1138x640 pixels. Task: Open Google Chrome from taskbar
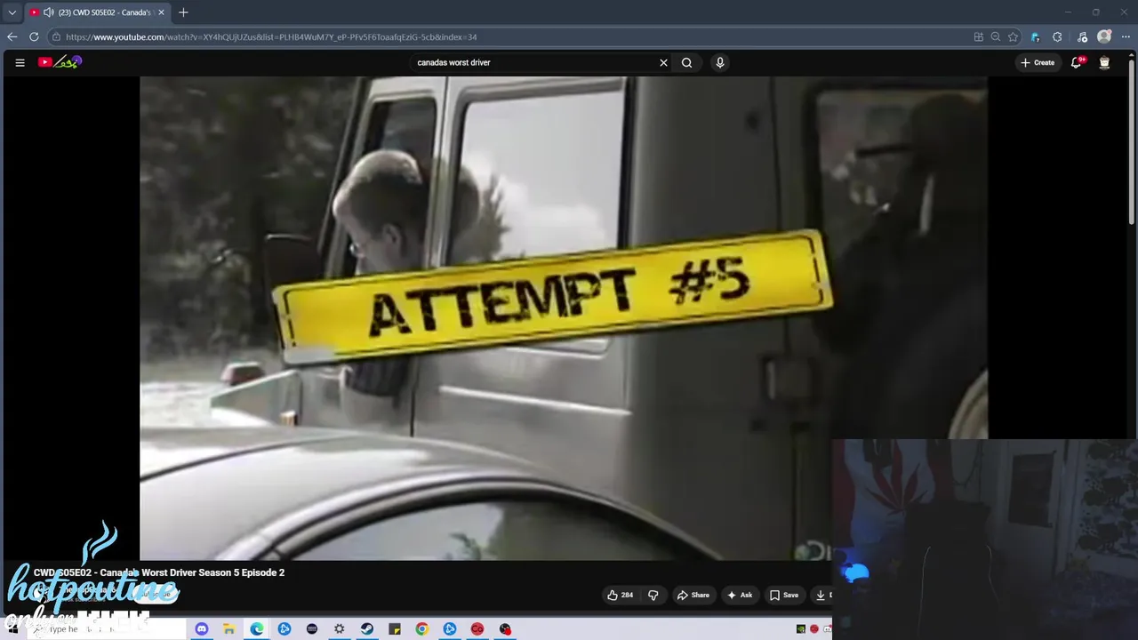click(421, 629)
